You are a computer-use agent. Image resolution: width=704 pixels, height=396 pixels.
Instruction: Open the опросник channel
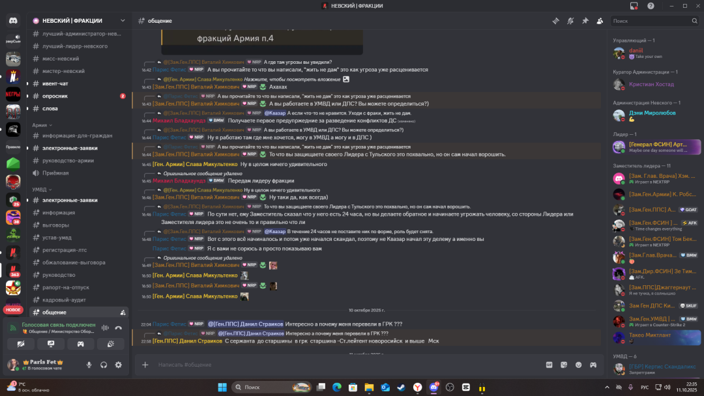pos(55,96)
